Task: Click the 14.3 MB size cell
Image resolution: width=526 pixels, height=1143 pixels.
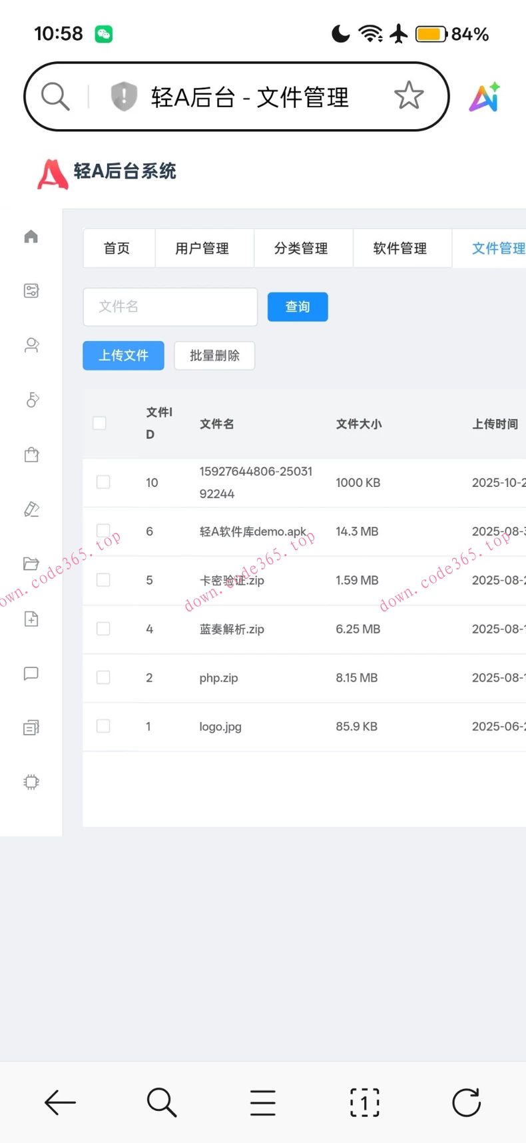Action: (x=357, y=532)
